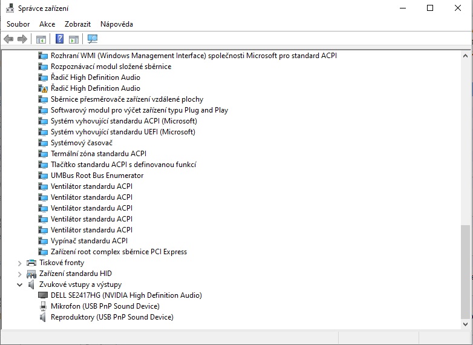The width and height of the screenshot is (473, 345).
Task: Open the Soubor menu
Action: (18, 24)
